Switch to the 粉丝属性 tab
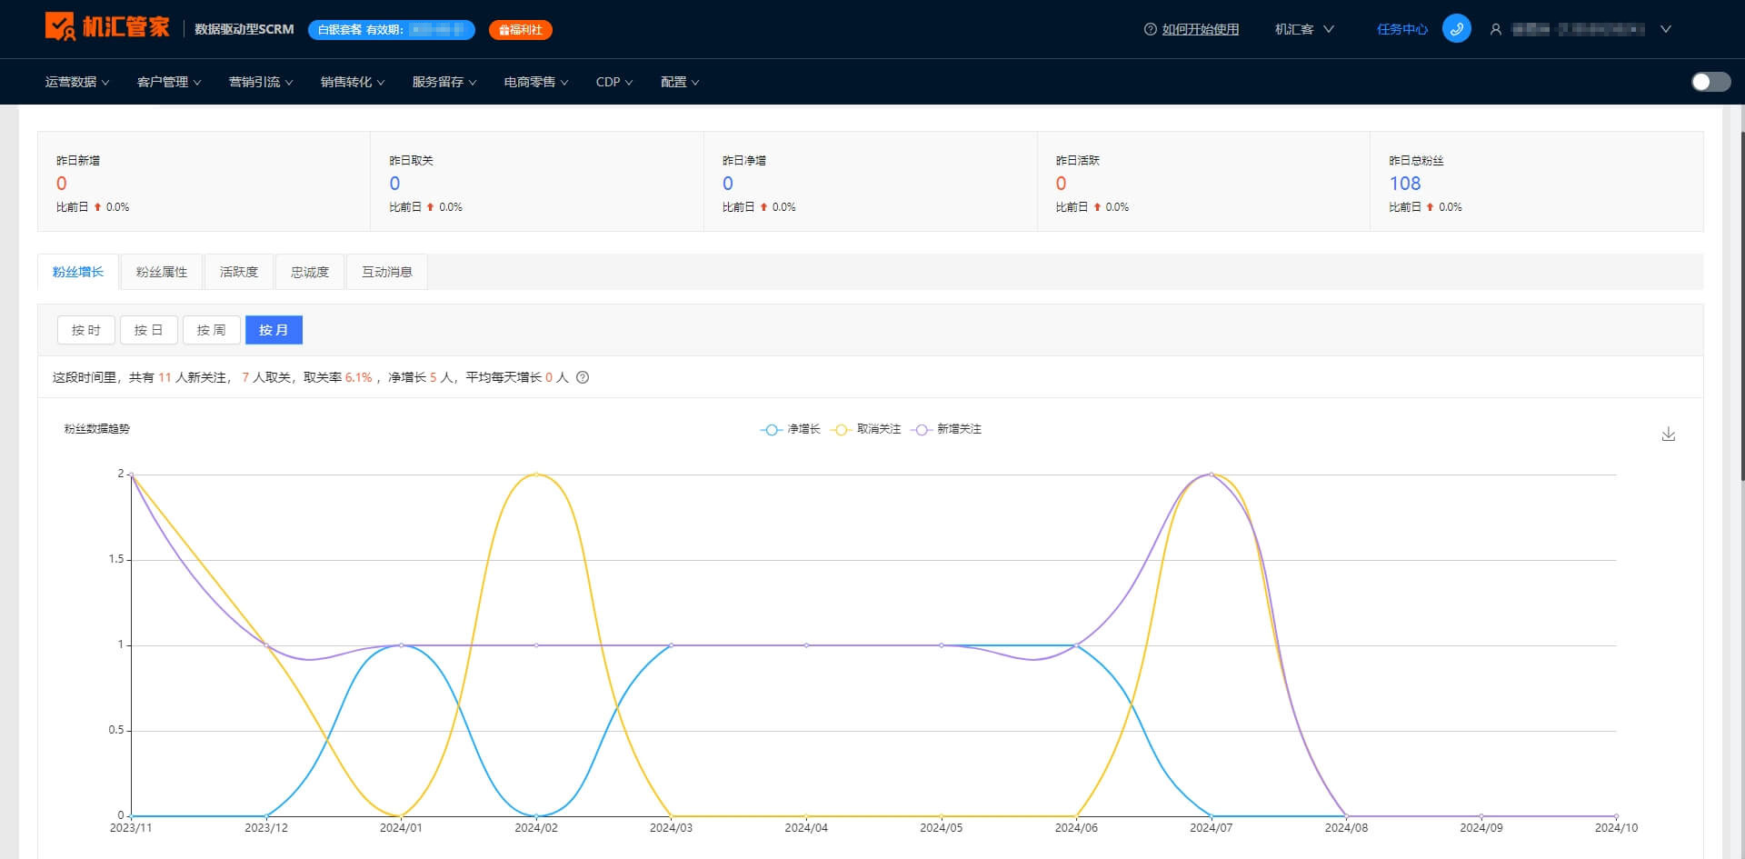Screen dimensions: 1745x859 162,272
